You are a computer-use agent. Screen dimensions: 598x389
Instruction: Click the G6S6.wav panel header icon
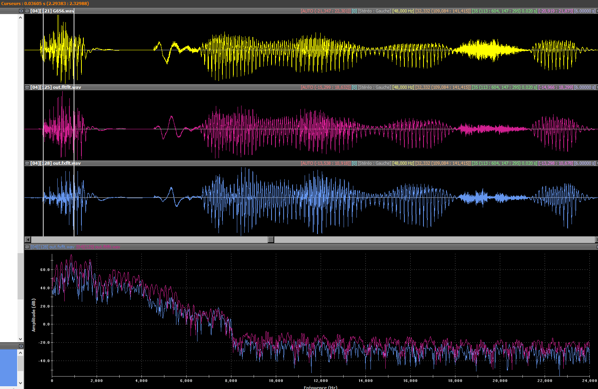tap(27, 11)
